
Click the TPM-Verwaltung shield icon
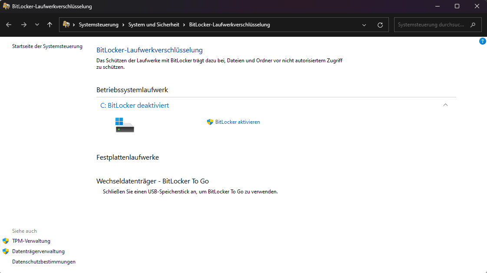[x=6, y=241]
